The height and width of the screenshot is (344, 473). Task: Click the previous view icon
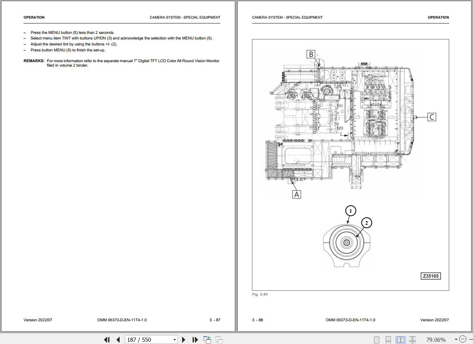click(x=207, y=340)
